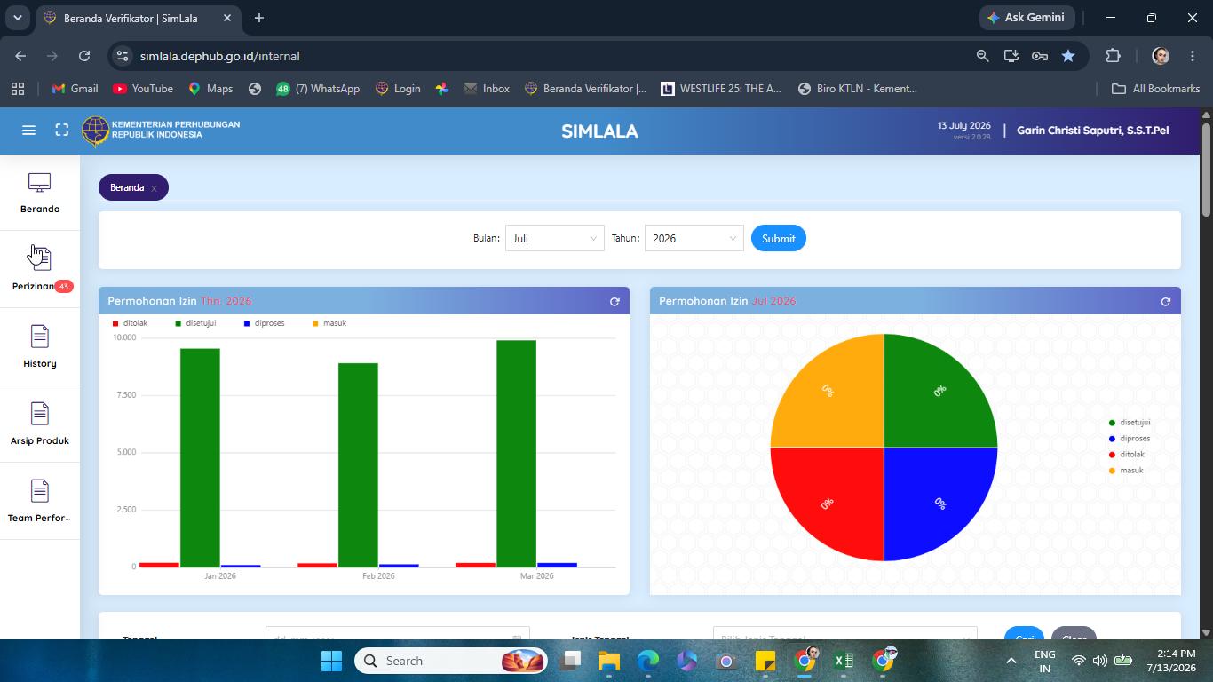Open the Chrome apps grid in bookmarks bar

18,89
